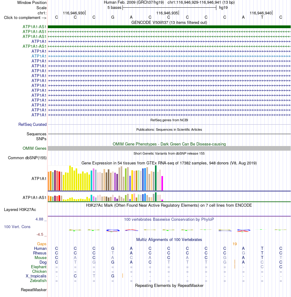Click the 'SNPs' track label
The width and height of the screenshot is (291, 297).
[41, 139]
